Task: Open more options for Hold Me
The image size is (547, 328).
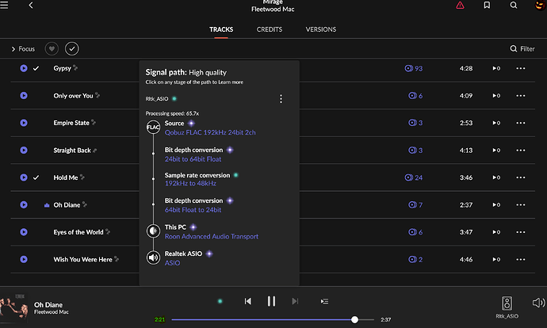Action: click(521, 177)
